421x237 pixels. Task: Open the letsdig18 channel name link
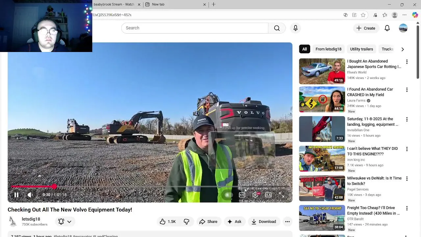[31, 219]
